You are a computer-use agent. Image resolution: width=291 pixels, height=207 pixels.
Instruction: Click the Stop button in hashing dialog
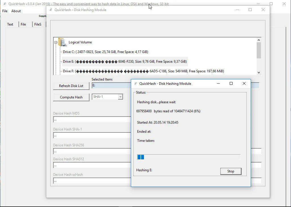(x=231, y=171)
